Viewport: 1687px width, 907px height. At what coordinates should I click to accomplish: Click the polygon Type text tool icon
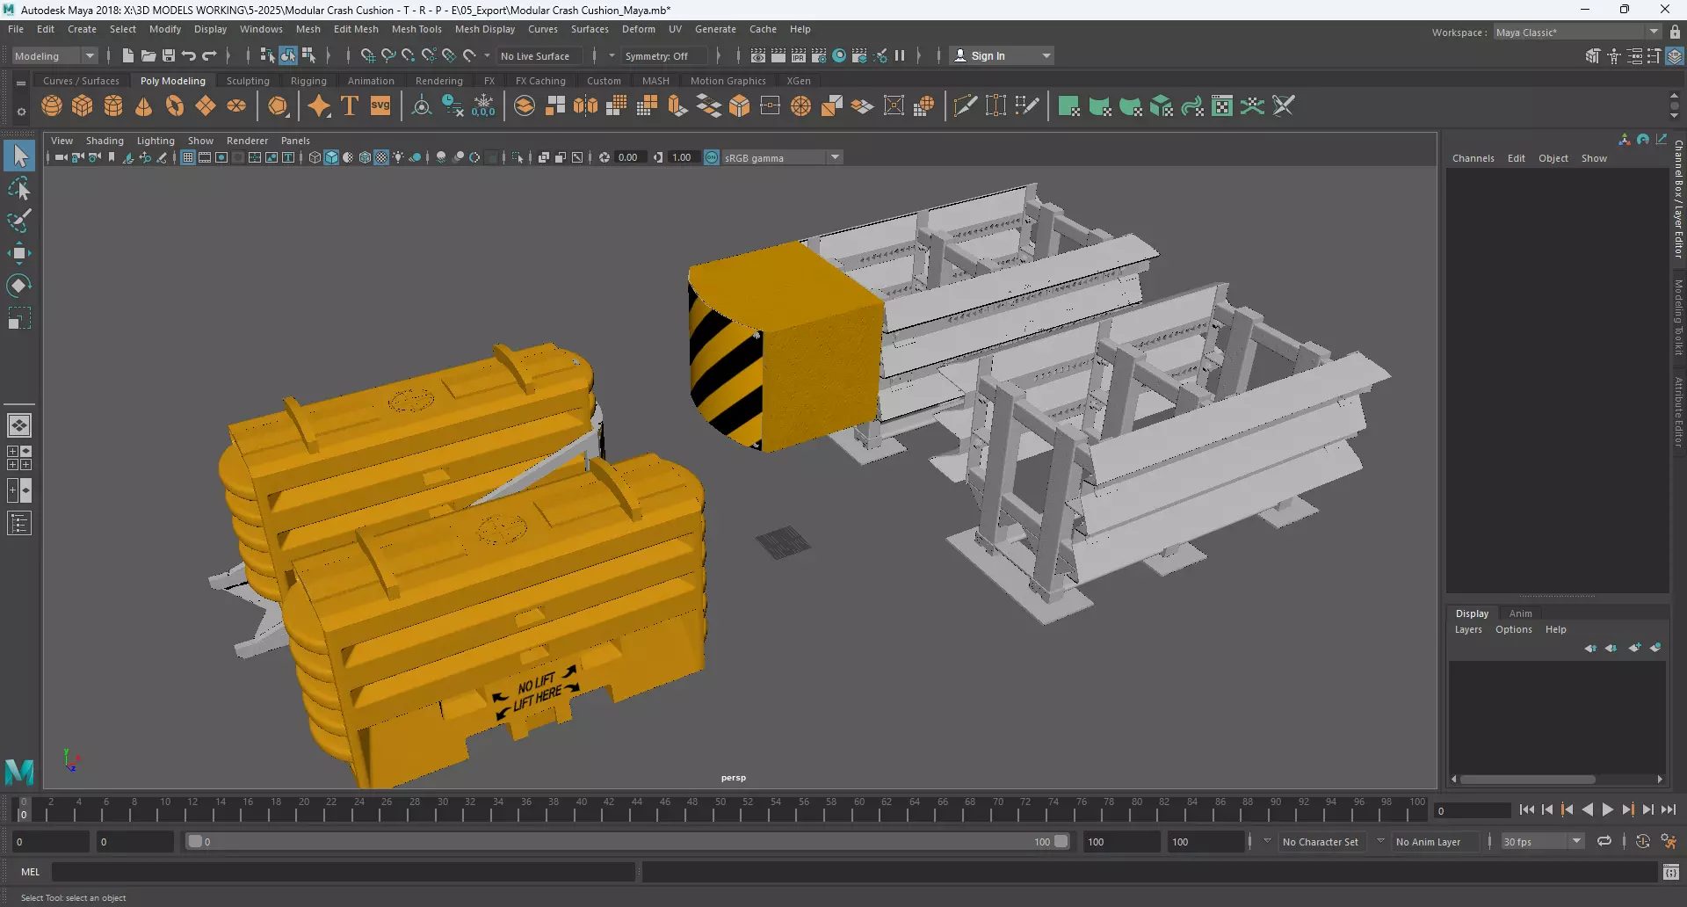pyautogui.click(x=350, y=106)
